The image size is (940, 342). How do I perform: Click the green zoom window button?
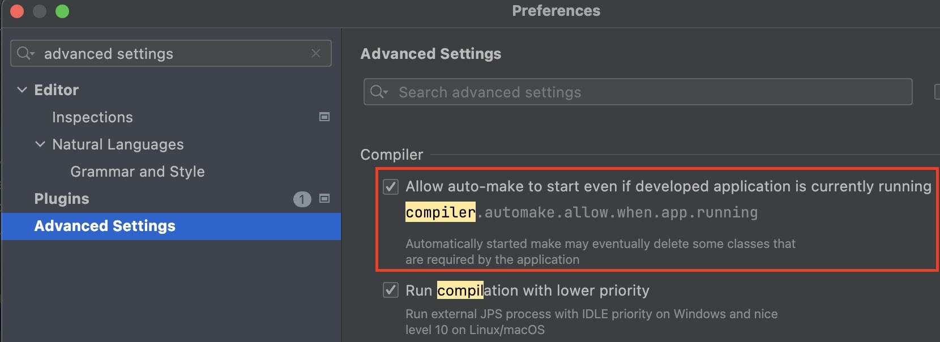62,11
